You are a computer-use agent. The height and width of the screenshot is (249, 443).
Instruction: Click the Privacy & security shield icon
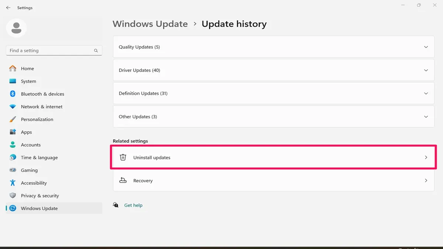13,196
